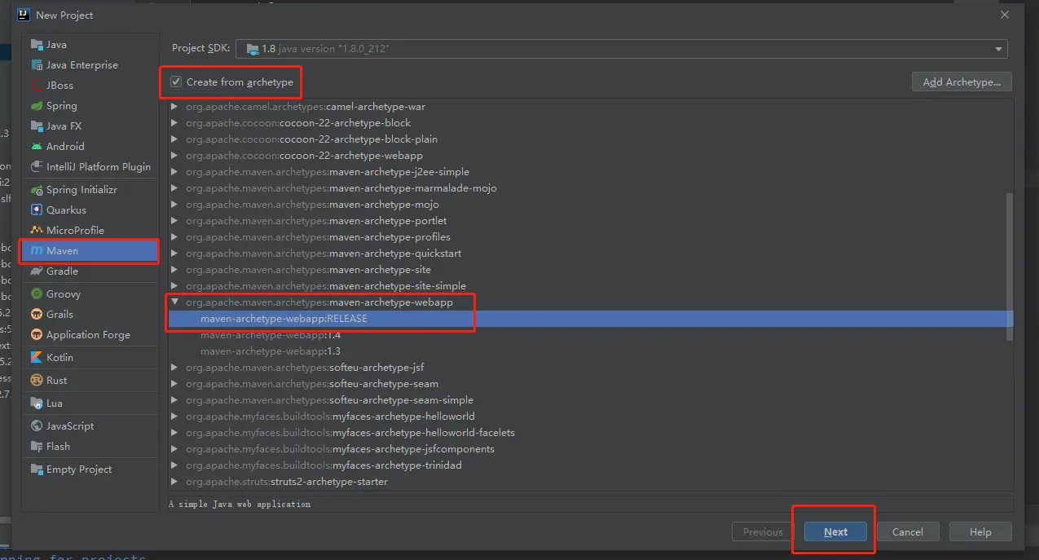
Task: Click the Cancel button
Action: click(908, 531)
